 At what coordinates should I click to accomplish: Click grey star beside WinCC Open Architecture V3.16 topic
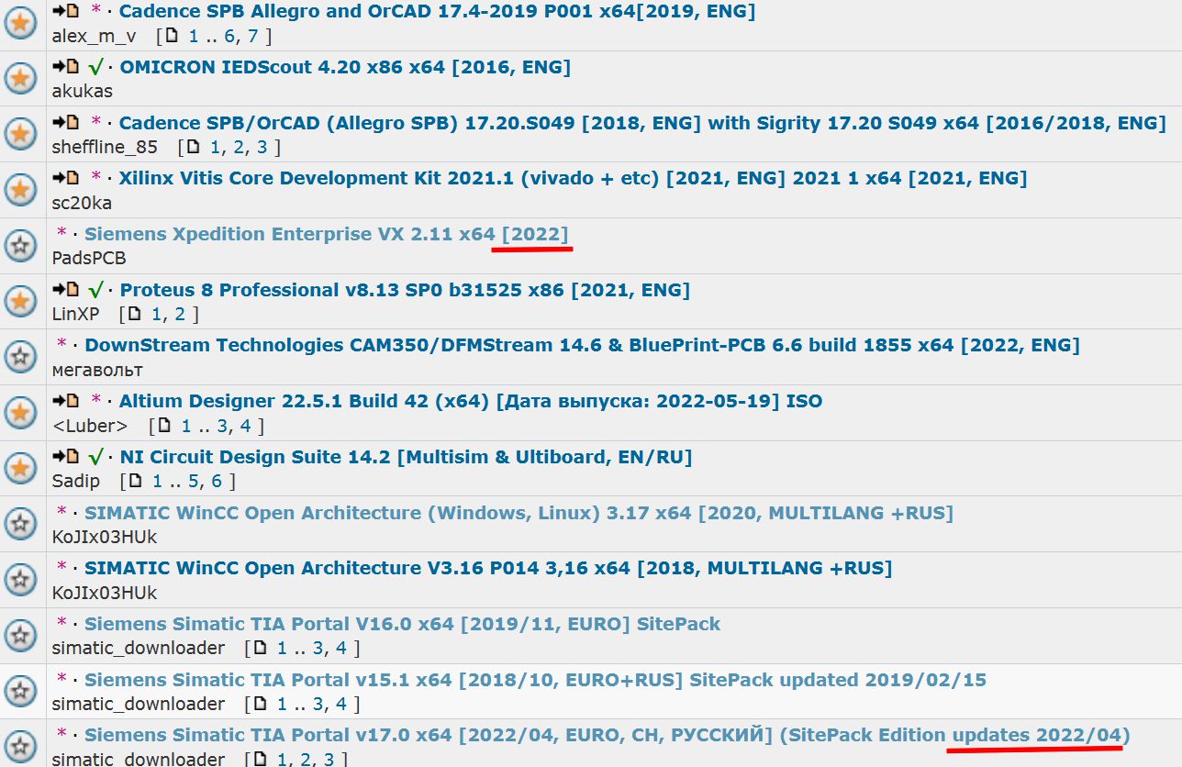pyautogui.click(x=20, y=580)
